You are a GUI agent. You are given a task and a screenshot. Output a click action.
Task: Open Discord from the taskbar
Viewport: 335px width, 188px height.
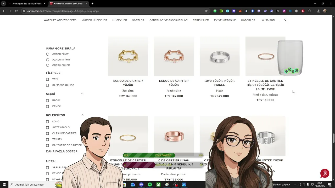[141, 185]
